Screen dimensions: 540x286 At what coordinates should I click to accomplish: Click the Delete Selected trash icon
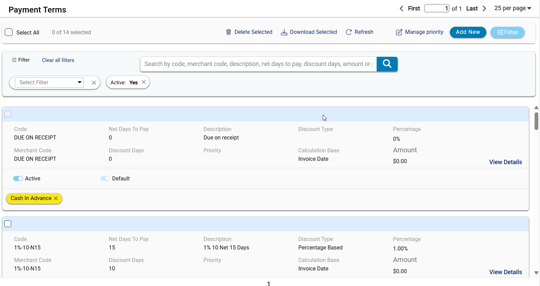click(x=228, y=32)
